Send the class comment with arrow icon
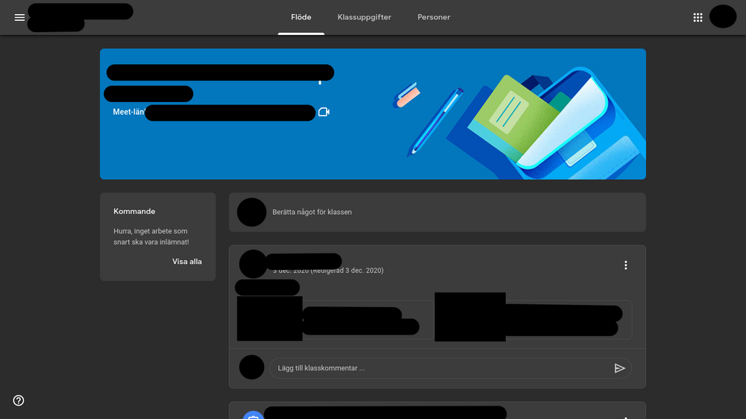The height and width of the screenshot is (419, 746). tap(619, 368)
